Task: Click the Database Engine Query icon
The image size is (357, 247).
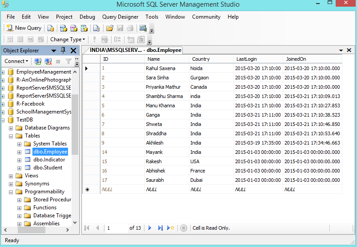Action: coord(51,28)
